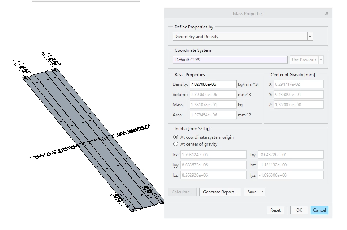Select At center of gravity radio button
347x230 pixels.
coord(176,144)
